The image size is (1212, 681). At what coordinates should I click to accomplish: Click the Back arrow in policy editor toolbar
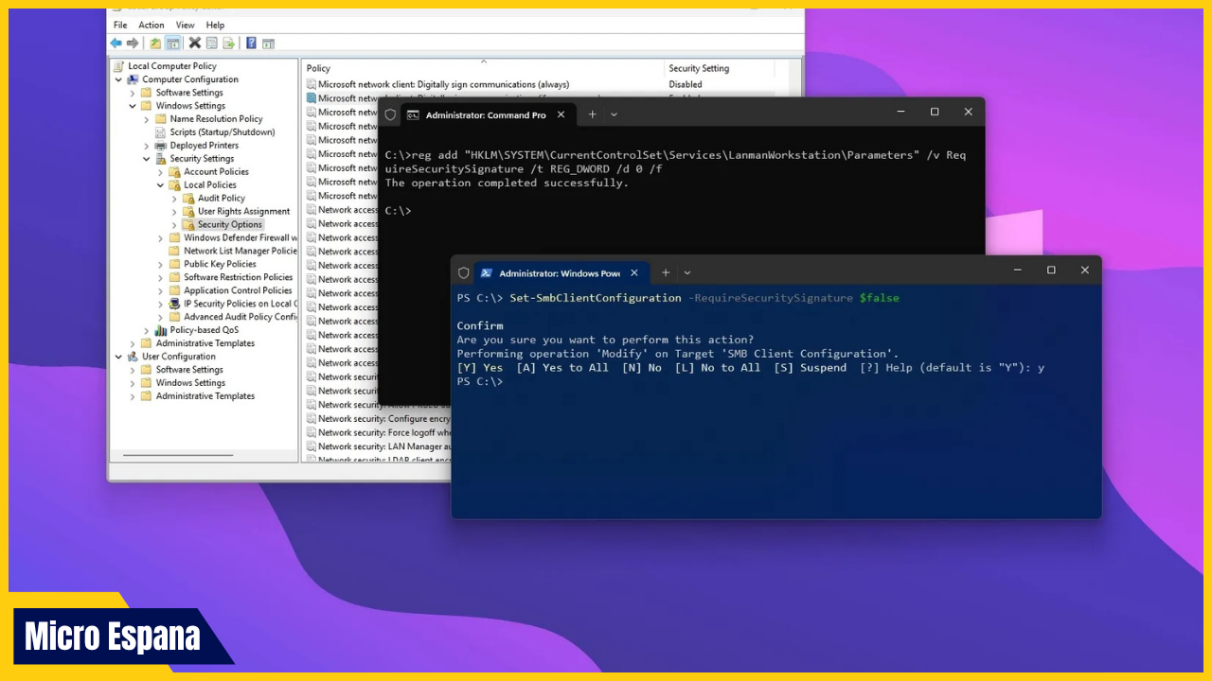116,43
